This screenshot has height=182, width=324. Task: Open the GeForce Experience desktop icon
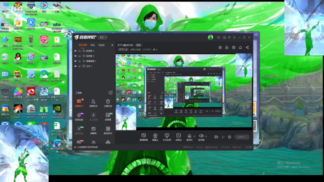(x=57, y=112)
